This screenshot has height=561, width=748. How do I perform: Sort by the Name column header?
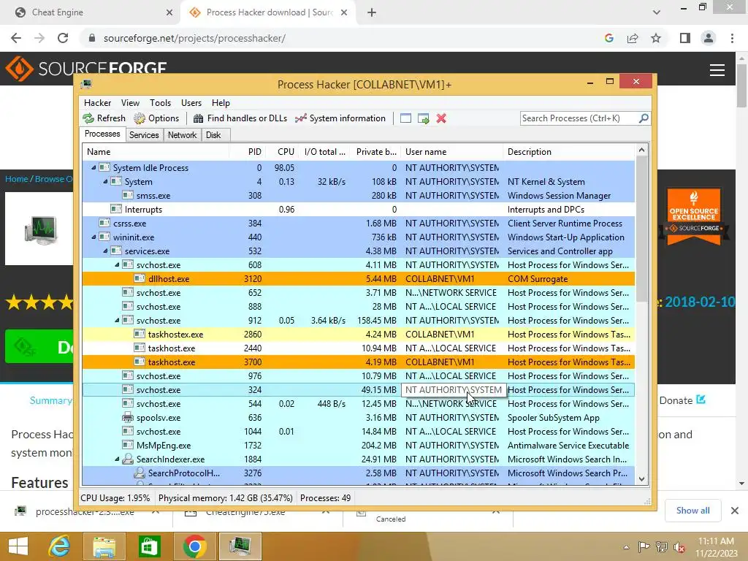[x=156, y=152]
